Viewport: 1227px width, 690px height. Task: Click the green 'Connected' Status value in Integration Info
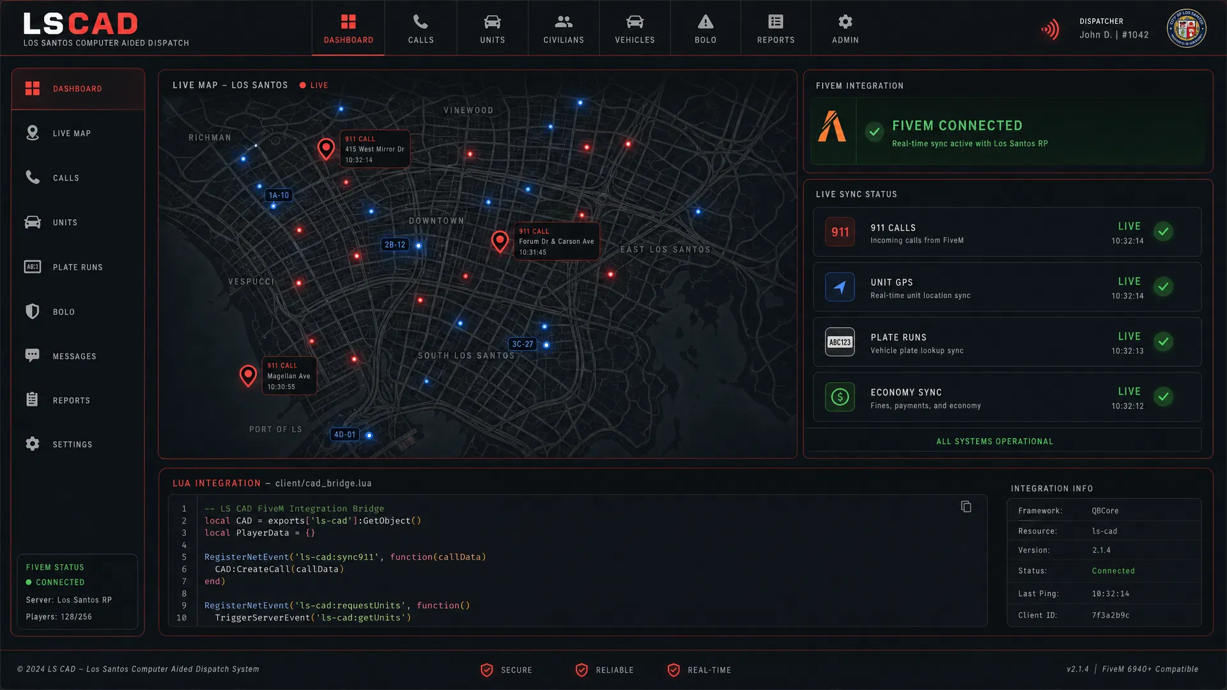coord(1113,571)
